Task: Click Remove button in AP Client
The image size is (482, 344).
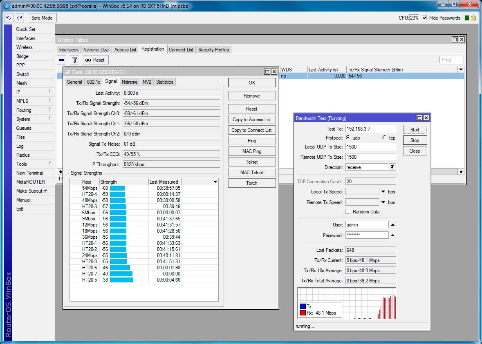Action: tap(252, 96)
